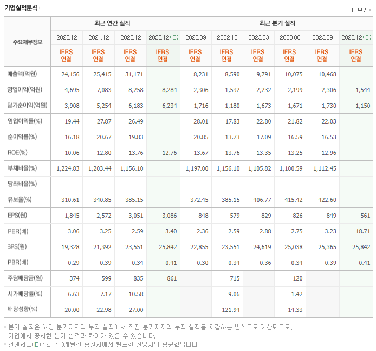Select the 최근 연간 실적 header
Image resolution: width=376 pixels, height=351 pixels.
click(112, 23)
